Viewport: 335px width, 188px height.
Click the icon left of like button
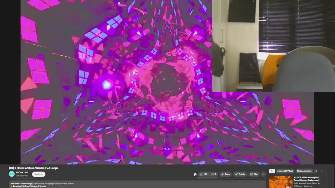[195, 174]
